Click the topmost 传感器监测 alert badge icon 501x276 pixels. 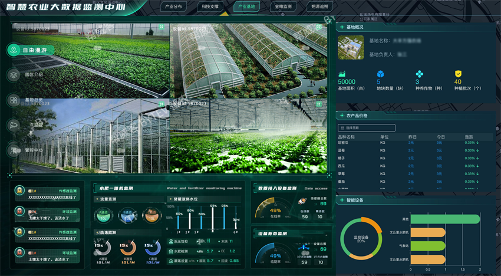20,190
